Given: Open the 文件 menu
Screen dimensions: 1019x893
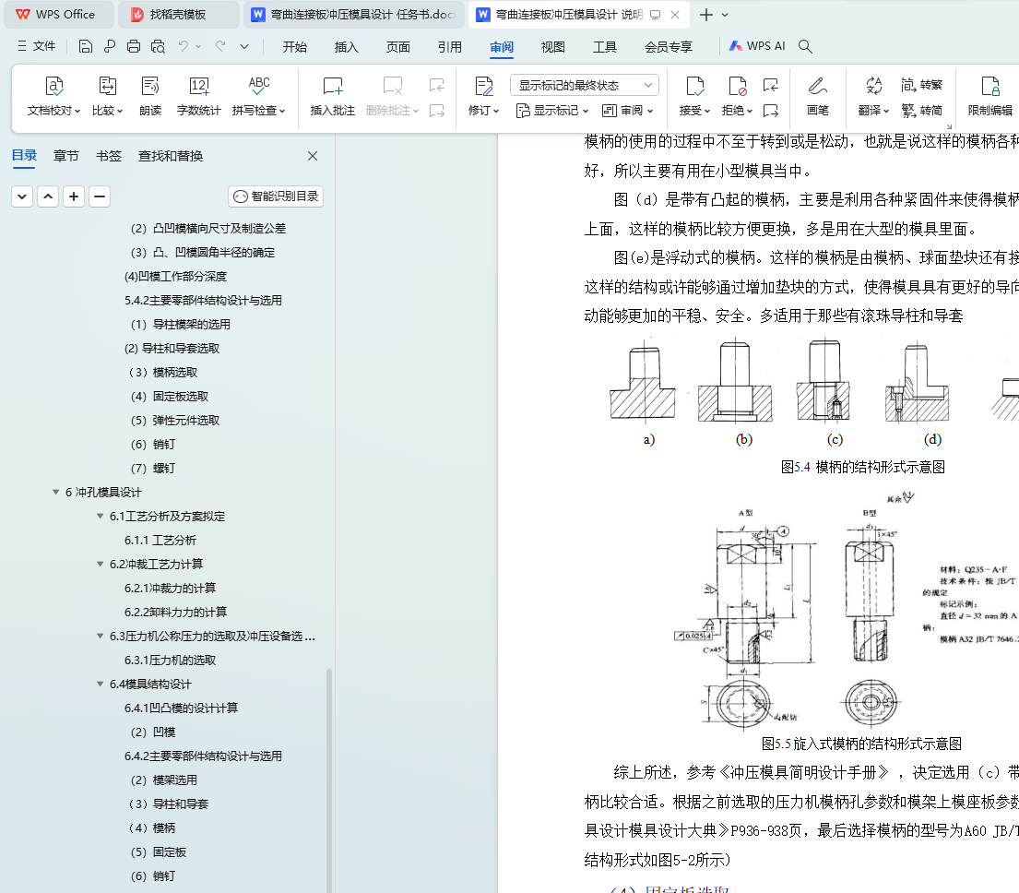Looking at the screenshot, I should tap(37, 46).
